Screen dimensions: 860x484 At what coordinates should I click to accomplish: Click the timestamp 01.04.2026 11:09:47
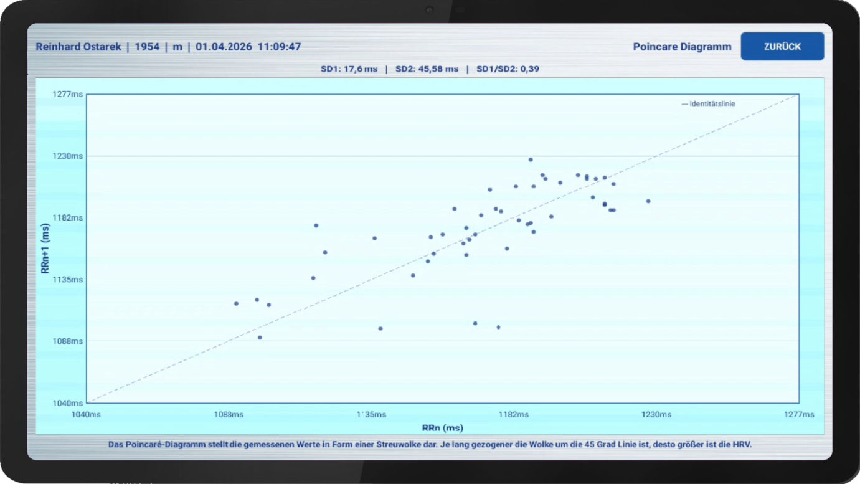[248, 47]
